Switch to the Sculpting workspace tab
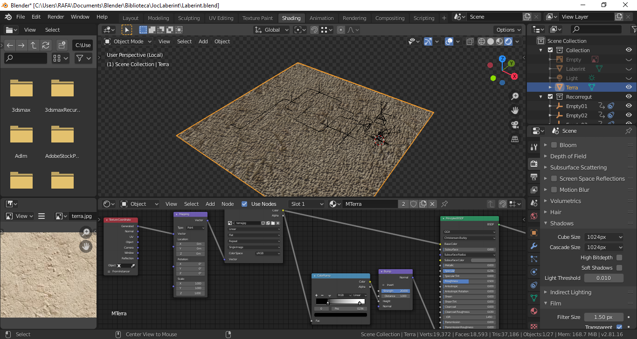This screenshot has width=637, height=339. (189, 18)
